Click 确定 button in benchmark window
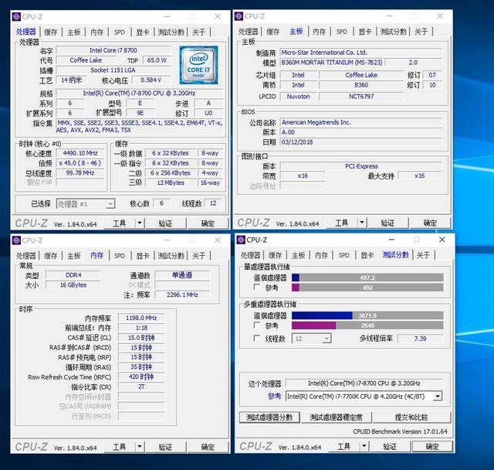The height and width of the screenshot is (470, 494). (x=432, y=446)
